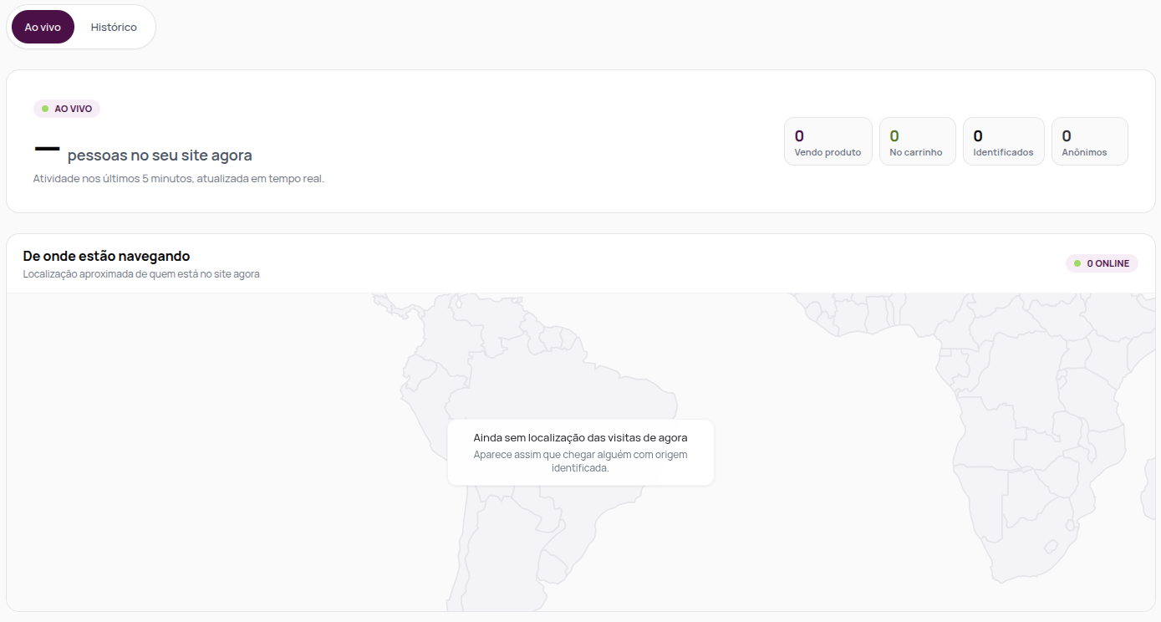The height and width of the screenshot is (622, 1161).
Task: Select the No carrinho stat card
Action: coord(917,141)
